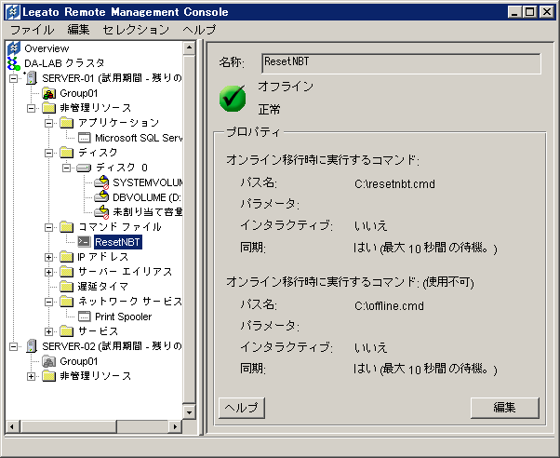Collapse the SERVER-02 tree node
This screenshot has height=458, width=560.
point(14,346)
